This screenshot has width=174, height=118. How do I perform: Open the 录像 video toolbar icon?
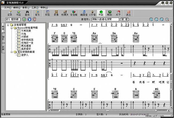pyautogui.click(x=56, y=13)
